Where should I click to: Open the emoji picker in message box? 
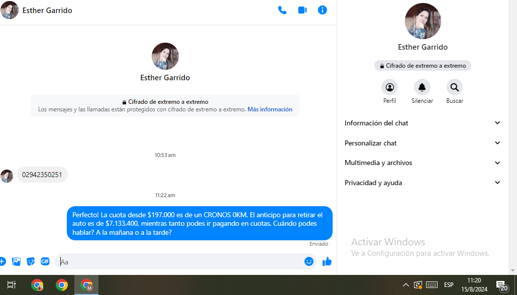309,261
